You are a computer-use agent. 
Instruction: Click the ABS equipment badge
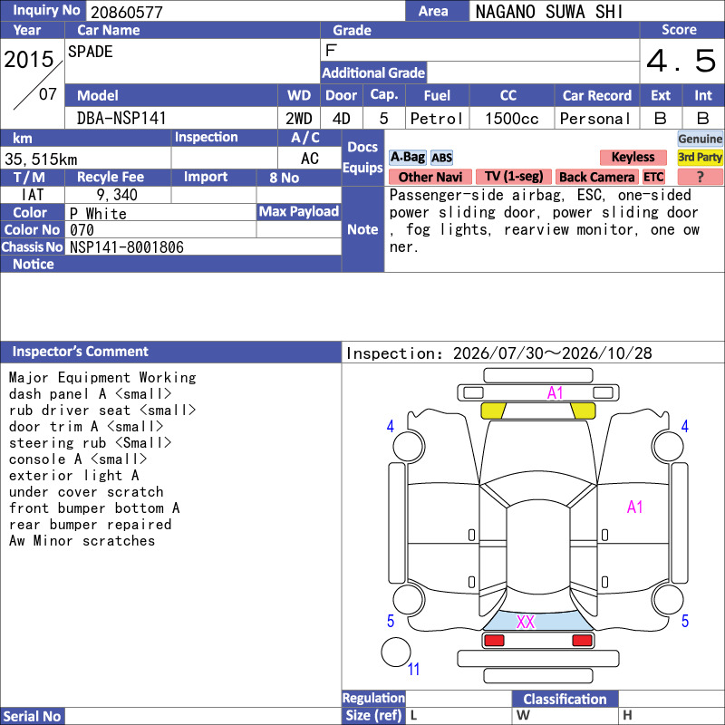pyautogui.click(x=441, y=158)
